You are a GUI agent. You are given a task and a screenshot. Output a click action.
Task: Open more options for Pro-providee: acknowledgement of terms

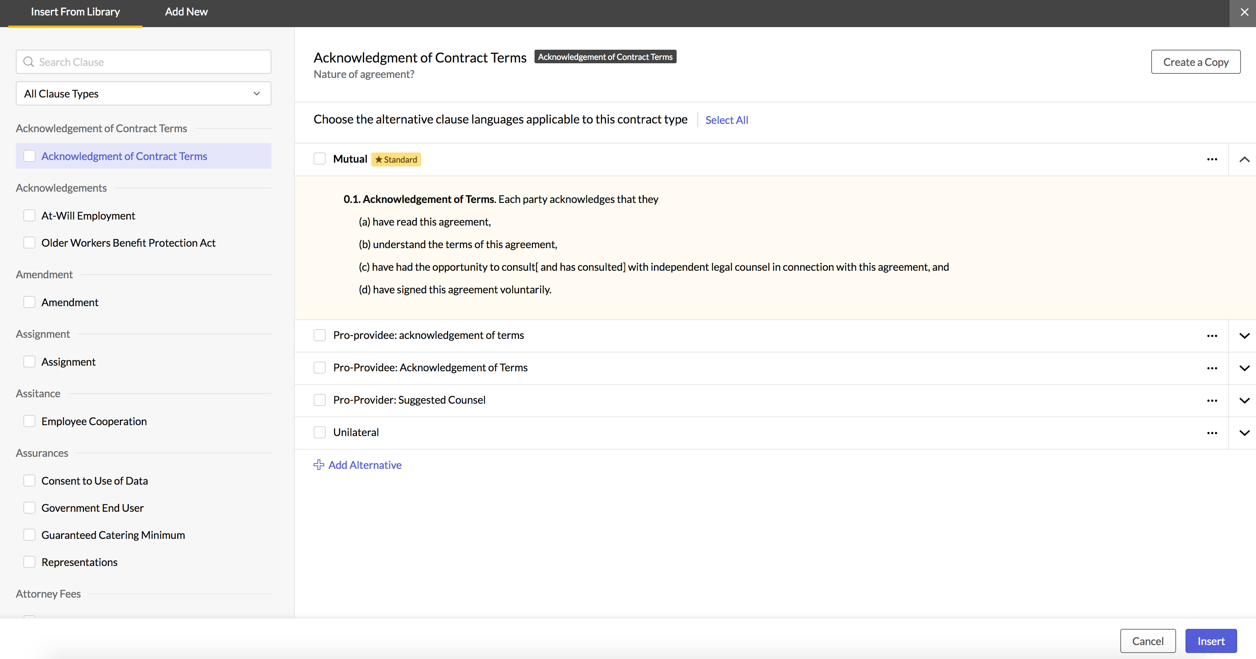click(x=1212, y=336)
